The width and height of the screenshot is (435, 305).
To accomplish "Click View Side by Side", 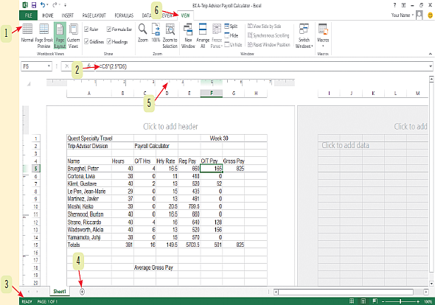I will 265,27.
